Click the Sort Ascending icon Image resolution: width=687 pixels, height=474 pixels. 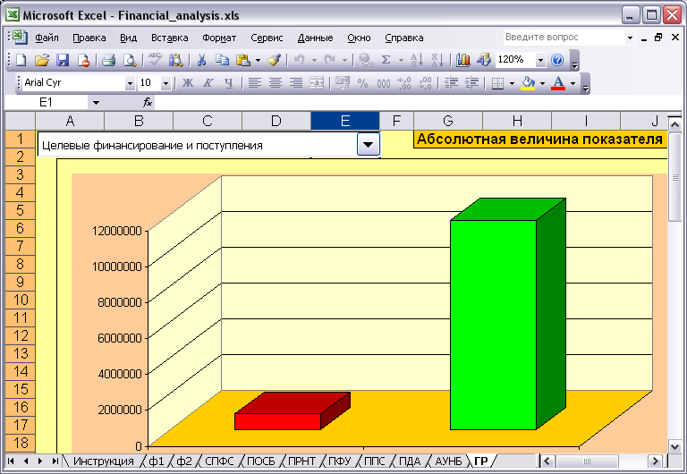[x=416, y=60]
